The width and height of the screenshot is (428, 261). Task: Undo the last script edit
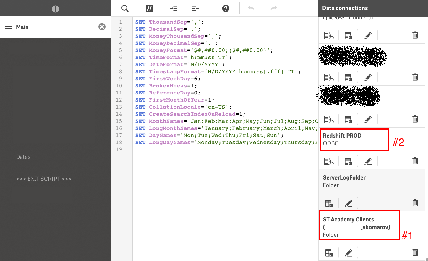pyautogui.click(x=251, y=8)
